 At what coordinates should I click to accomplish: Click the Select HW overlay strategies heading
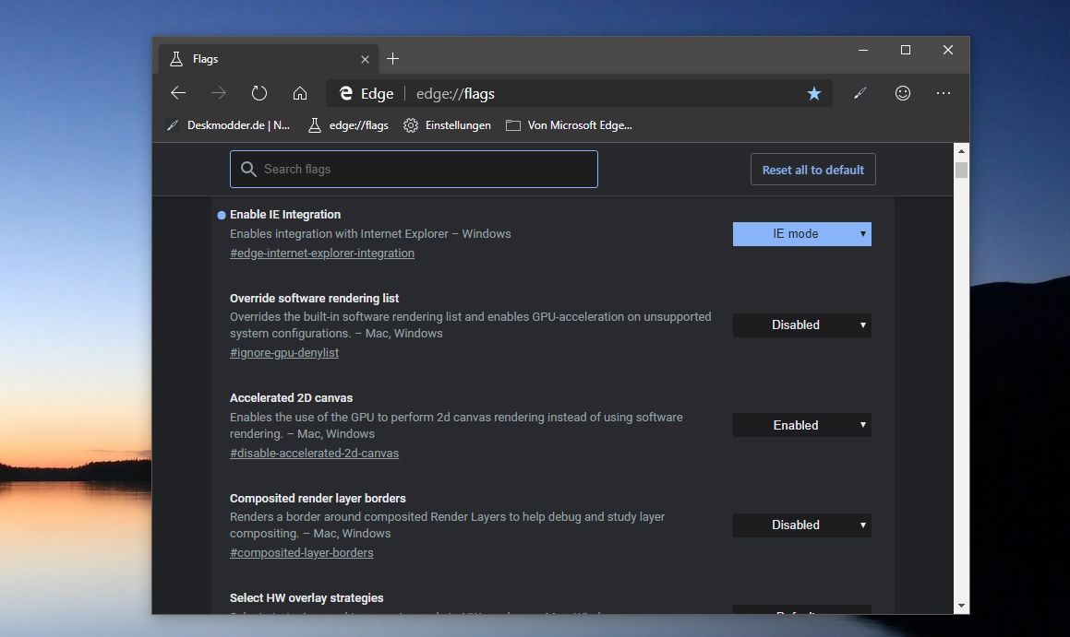307,598
